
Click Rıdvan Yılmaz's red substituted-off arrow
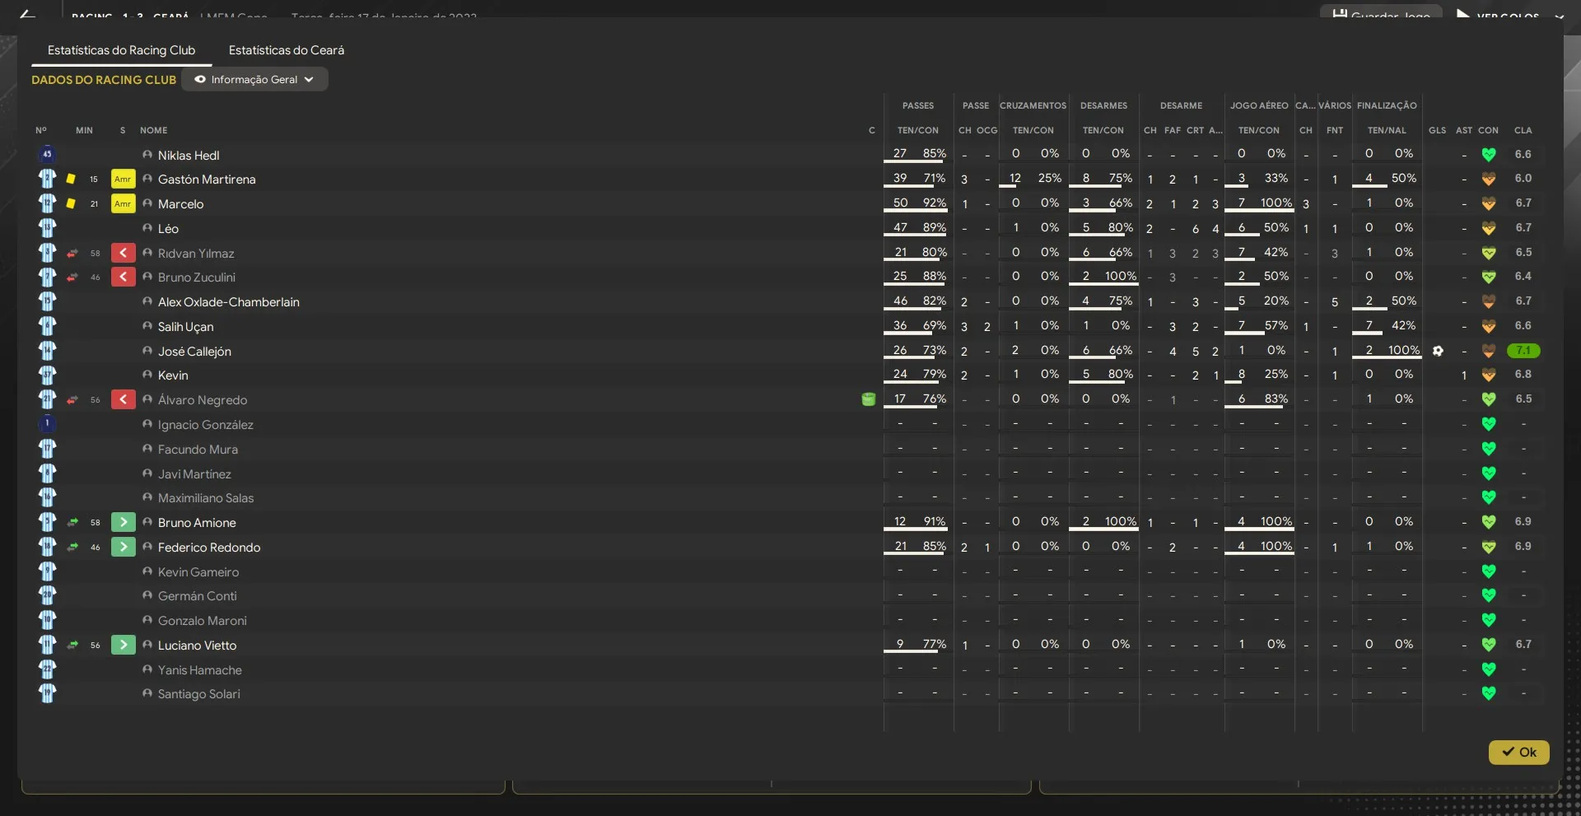123,253
